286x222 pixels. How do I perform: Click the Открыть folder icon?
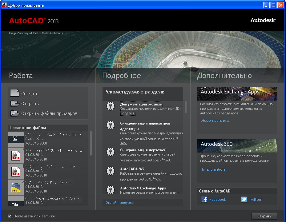(x=15, y=103)
